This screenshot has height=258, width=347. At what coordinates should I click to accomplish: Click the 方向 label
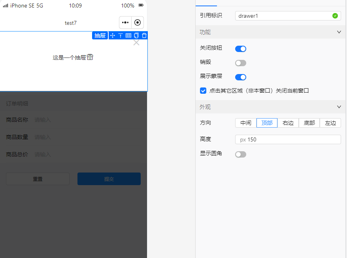[x=206, y=123]
